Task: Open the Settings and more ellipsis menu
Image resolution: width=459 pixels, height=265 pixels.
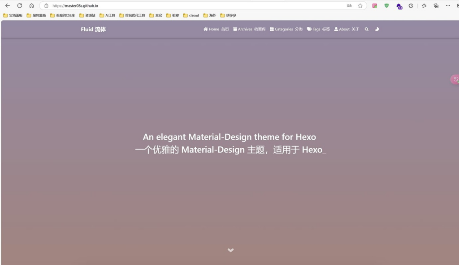Action: (x=447, y=6)
